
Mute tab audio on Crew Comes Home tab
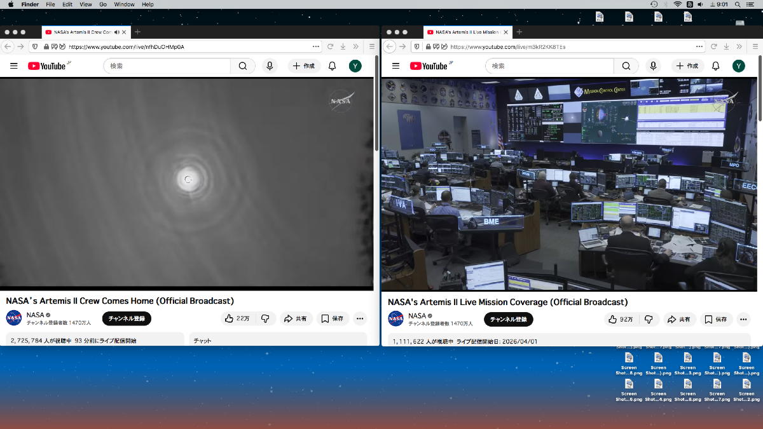116,32
